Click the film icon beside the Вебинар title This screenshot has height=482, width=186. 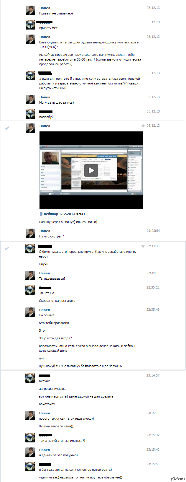(41, 214)
